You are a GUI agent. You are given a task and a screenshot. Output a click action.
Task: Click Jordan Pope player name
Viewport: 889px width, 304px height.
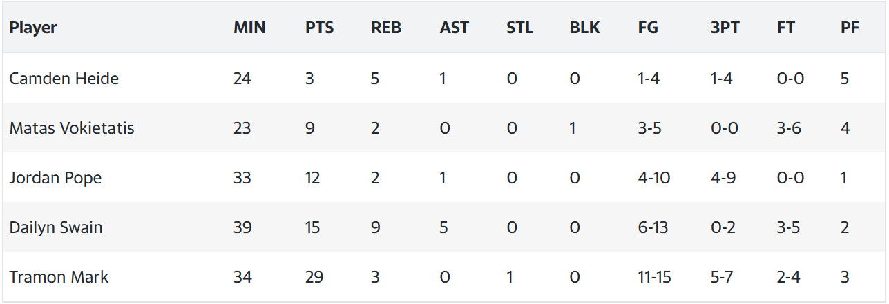click(x=55, y=178)
